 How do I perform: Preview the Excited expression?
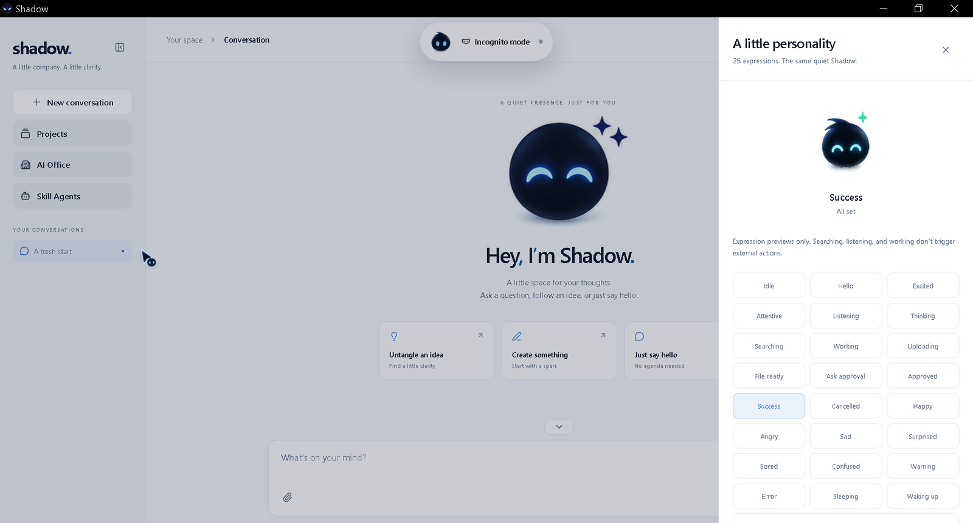(x=923, y=286)
